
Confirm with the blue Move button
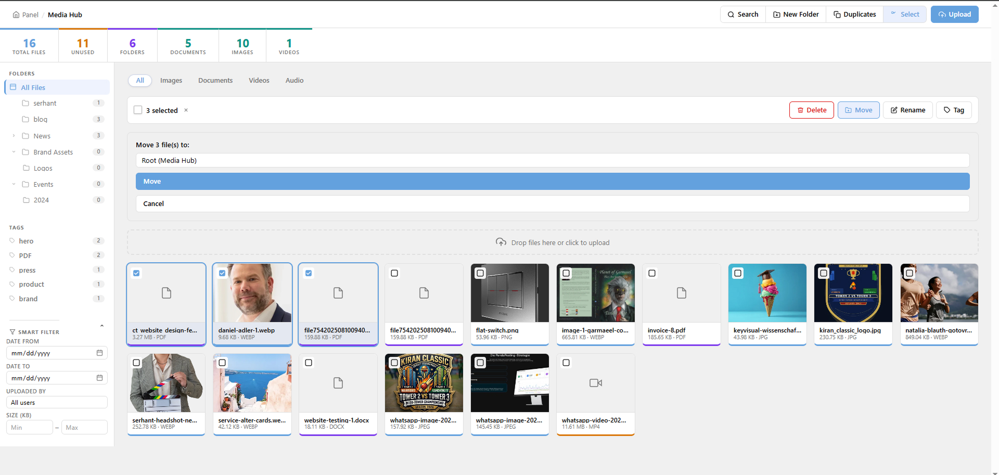553,182
